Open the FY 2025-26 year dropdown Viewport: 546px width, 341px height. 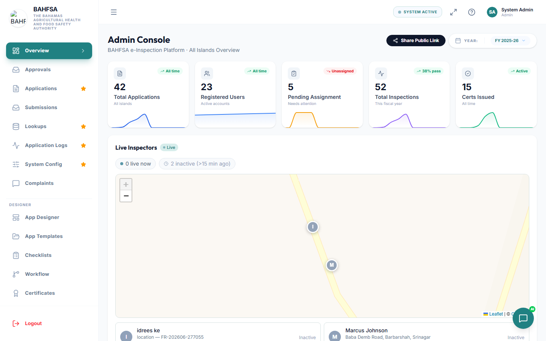point(510,41)
